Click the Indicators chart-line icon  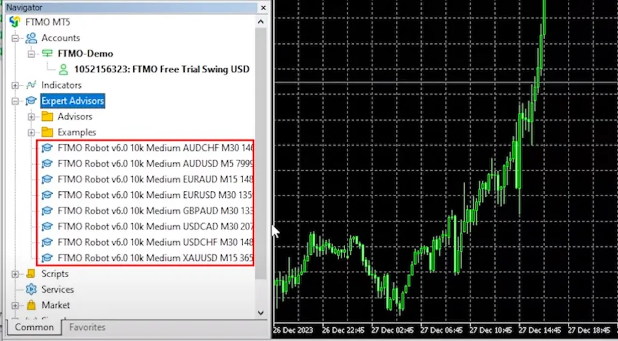point(31,84)
